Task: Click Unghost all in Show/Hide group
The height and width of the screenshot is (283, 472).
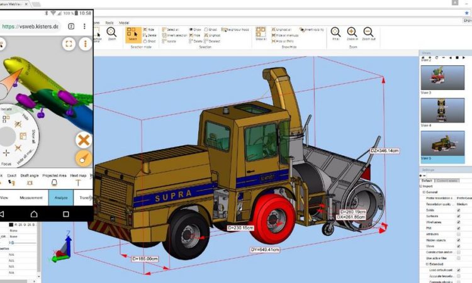Action: (281, 30)
